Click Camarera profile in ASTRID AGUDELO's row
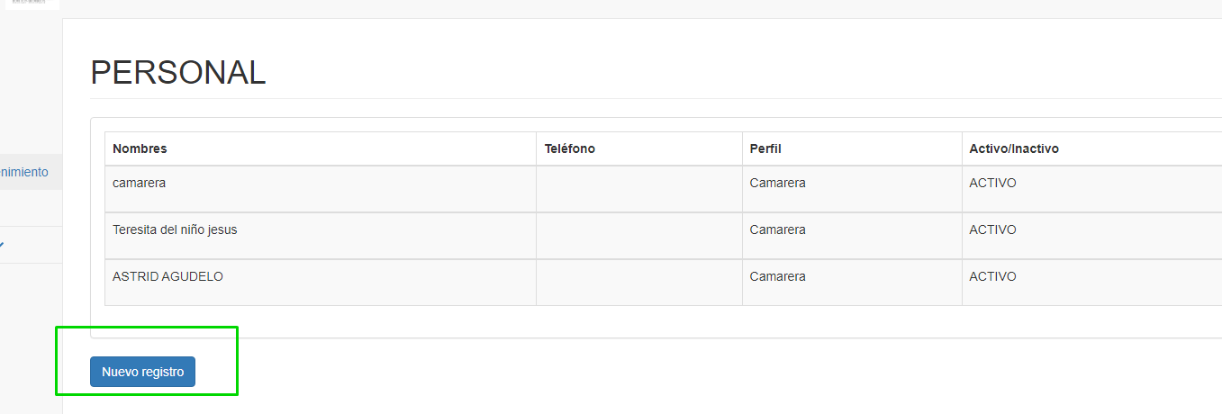The image size is (1222, 414). point(777,276)
